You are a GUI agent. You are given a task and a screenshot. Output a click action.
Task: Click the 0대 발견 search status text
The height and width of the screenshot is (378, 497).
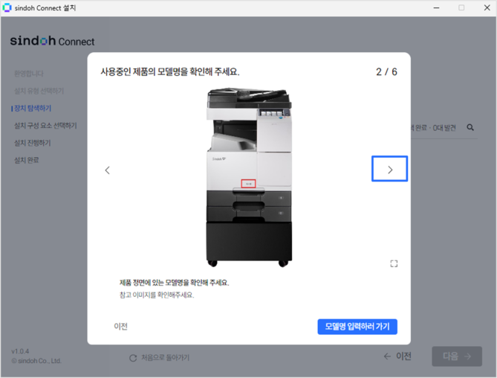pos(444,127)
